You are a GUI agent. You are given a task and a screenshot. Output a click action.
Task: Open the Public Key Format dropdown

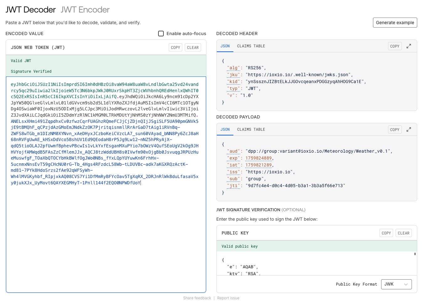(396, 284)
